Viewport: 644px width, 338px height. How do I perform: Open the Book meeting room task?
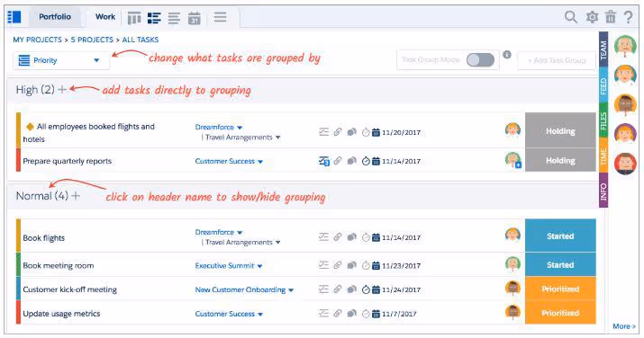[59, 265]
